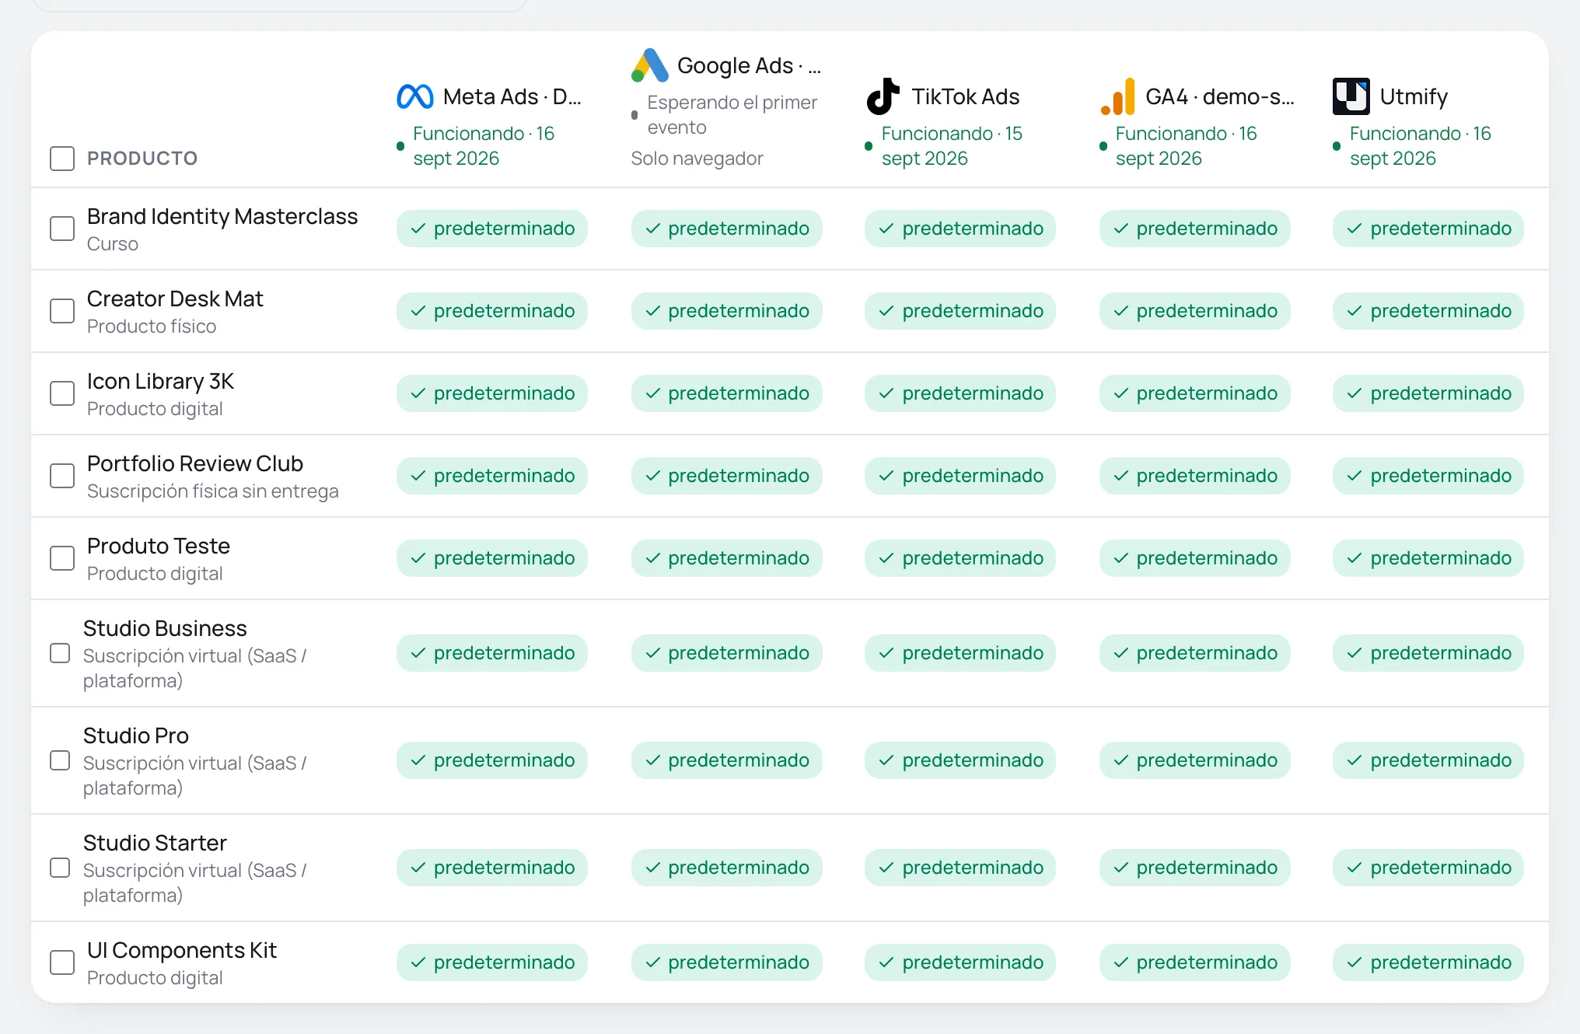
Task: Click GA4 predeterminado for Studio Business
Action: click(x=1195, y=653)
